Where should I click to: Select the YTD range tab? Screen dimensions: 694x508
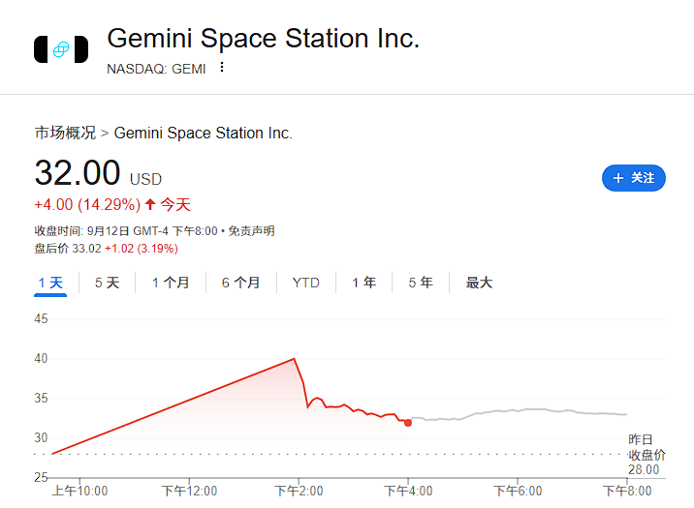point(306,283)
